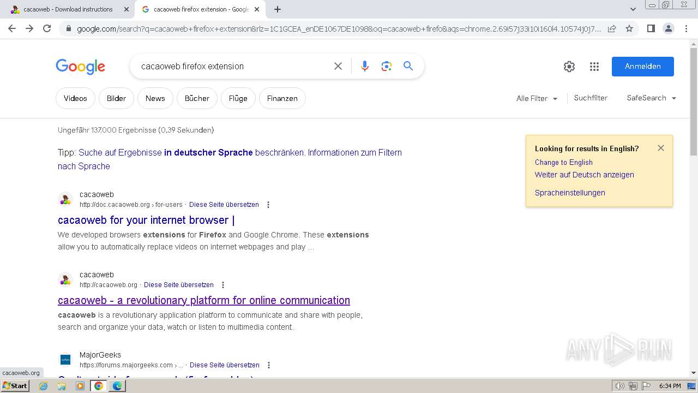Go forward to the next page
This screenshot has height=393, width=698.
click(x=29, y=28)
